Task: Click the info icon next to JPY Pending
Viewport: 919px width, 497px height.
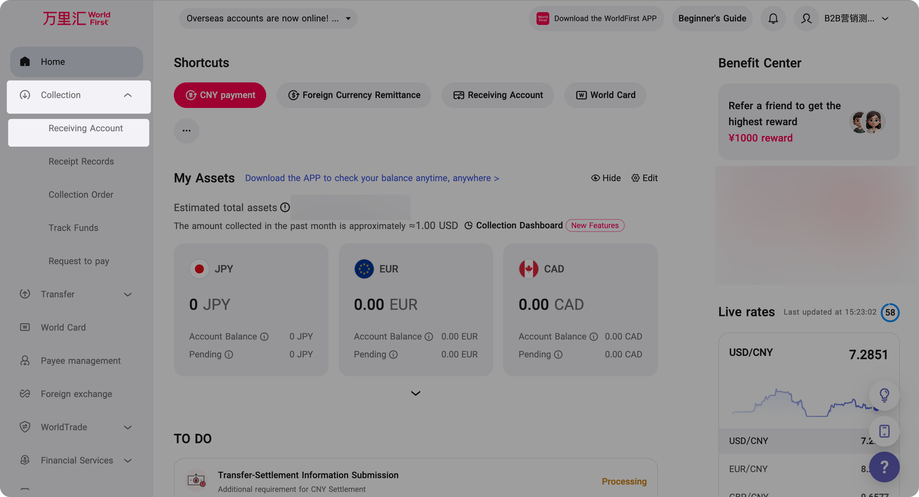Action: pyautogui.click(x=229, y=355)
